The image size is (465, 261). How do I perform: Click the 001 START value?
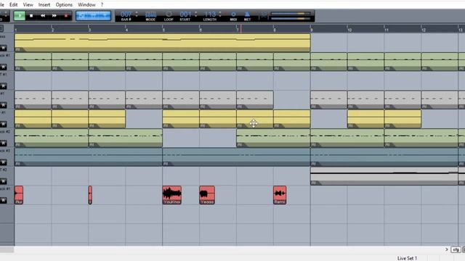186,14
